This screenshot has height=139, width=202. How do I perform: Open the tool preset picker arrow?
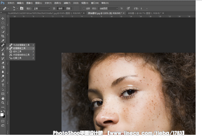point(8,9)
